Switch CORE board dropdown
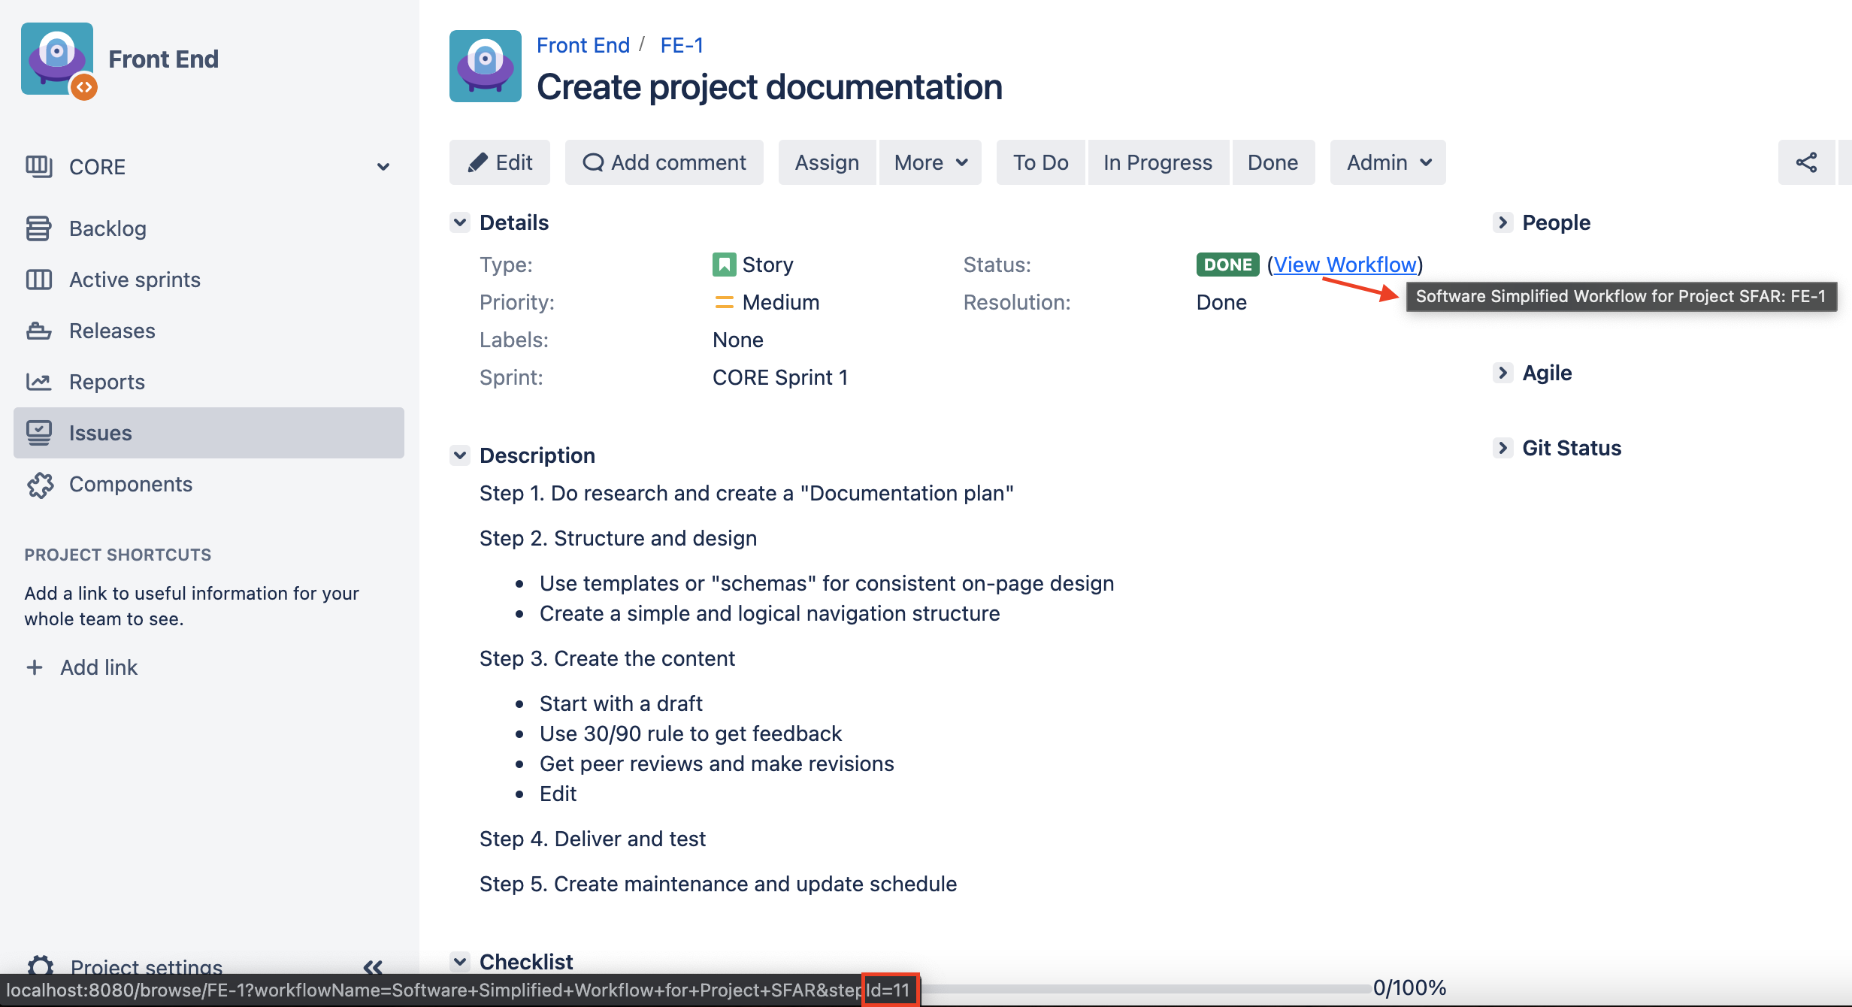Image resolution: width=1852 pixels, height=1007 pixels. (383, 167)
